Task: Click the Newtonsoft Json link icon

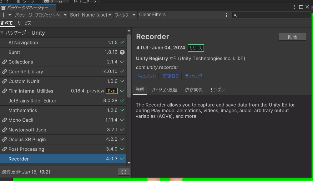Action: click(x=4, y=130)
